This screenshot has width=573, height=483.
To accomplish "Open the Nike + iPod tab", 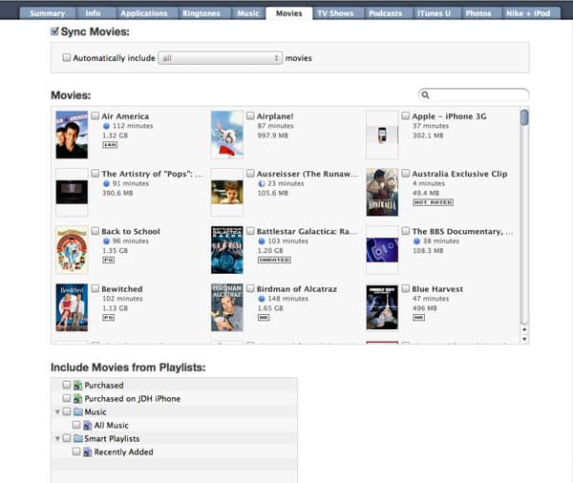I will click(x=528, y=13).
